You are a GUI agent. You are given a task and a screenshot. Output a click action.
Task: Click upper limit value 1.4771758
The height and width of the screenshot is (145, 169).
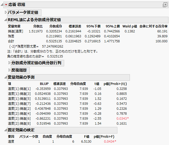pyautogui.click(x=112, y=41)
